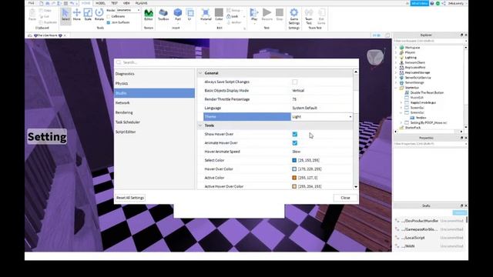493x277 pixels.
Task: Open Game Settings
Action: [x=293, y=16]
